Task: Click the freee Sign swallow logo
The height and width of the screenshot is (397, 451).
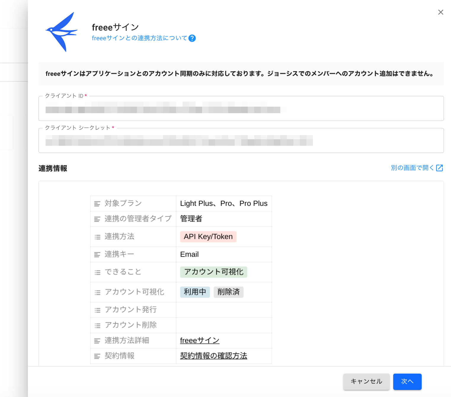Action: click(x=61, y=32)
